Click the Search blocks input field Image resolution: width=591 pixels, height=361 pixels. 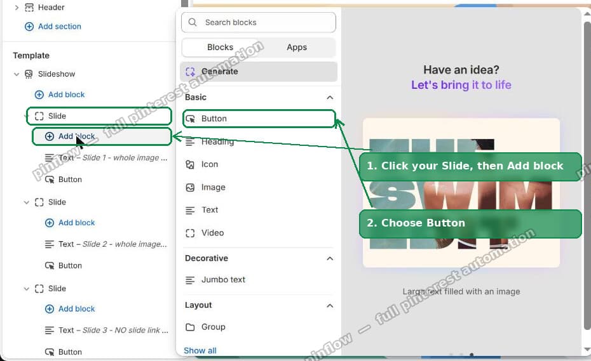(259, 22)
